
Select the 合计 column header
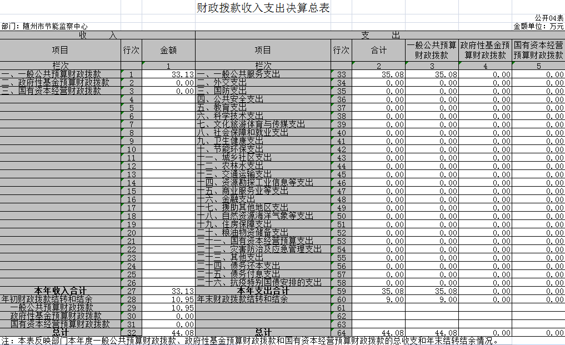(x=378, y=50)
